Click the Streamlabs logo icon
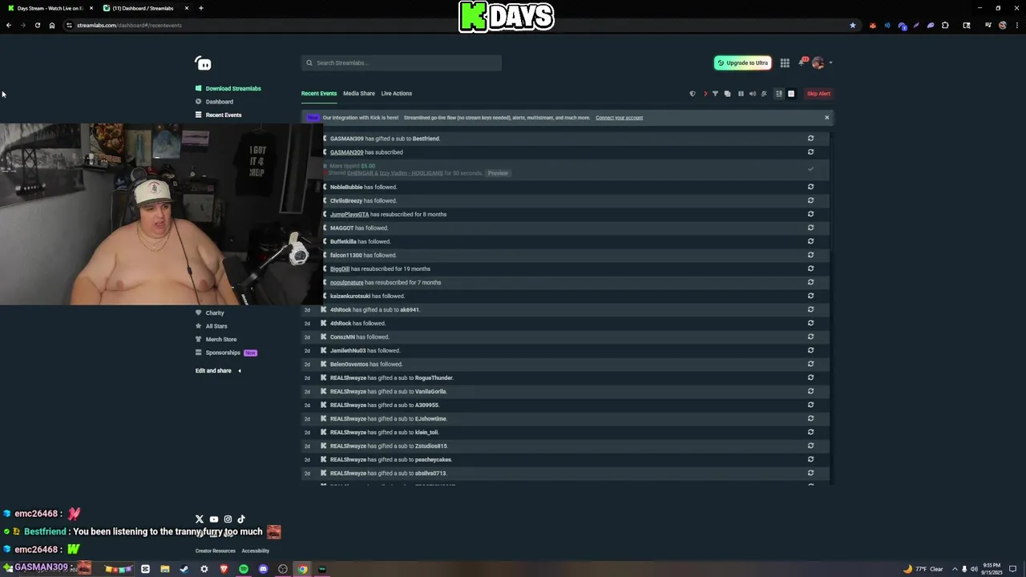This screenshot has height=577, width=1026. [203, 63]
